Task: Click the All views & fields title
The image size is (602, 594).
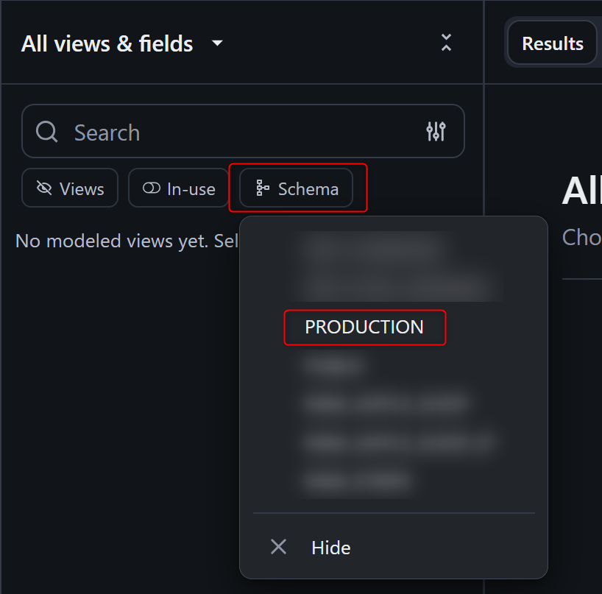Action: point(107,44)
